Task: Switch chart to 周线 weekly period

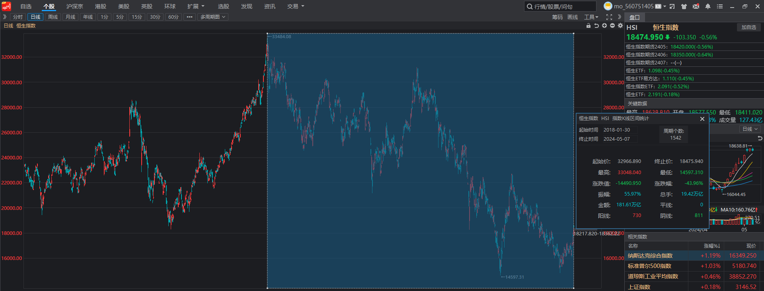Action: (53, 17)
